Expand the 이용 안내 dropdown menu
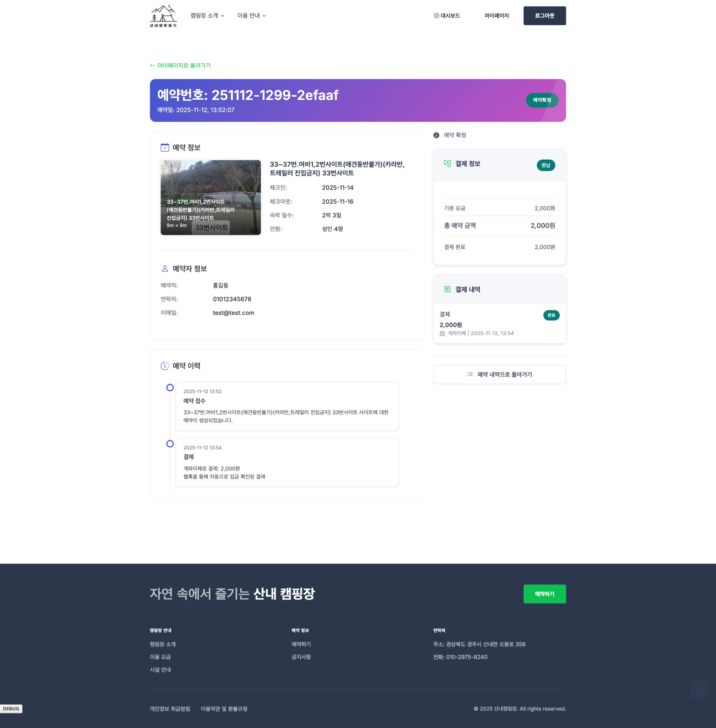Image resolution: width=716 pixels, height=728 pixels. [x=251, y=16]
